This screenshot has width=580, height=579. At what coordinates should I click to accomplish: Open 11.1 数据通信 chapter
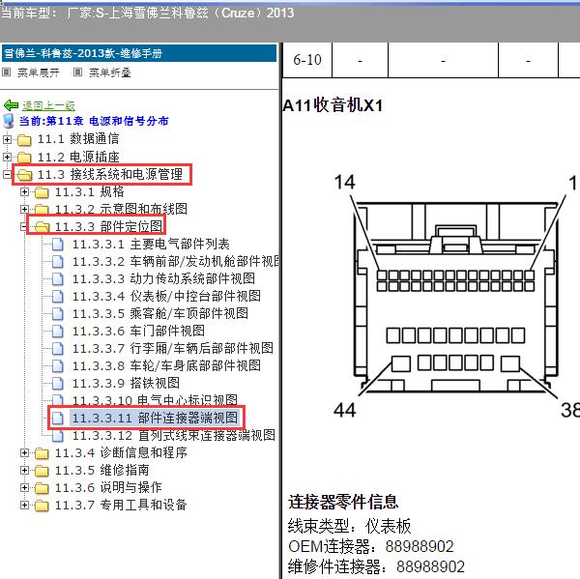pyautogui.click(x=78, y=139)
